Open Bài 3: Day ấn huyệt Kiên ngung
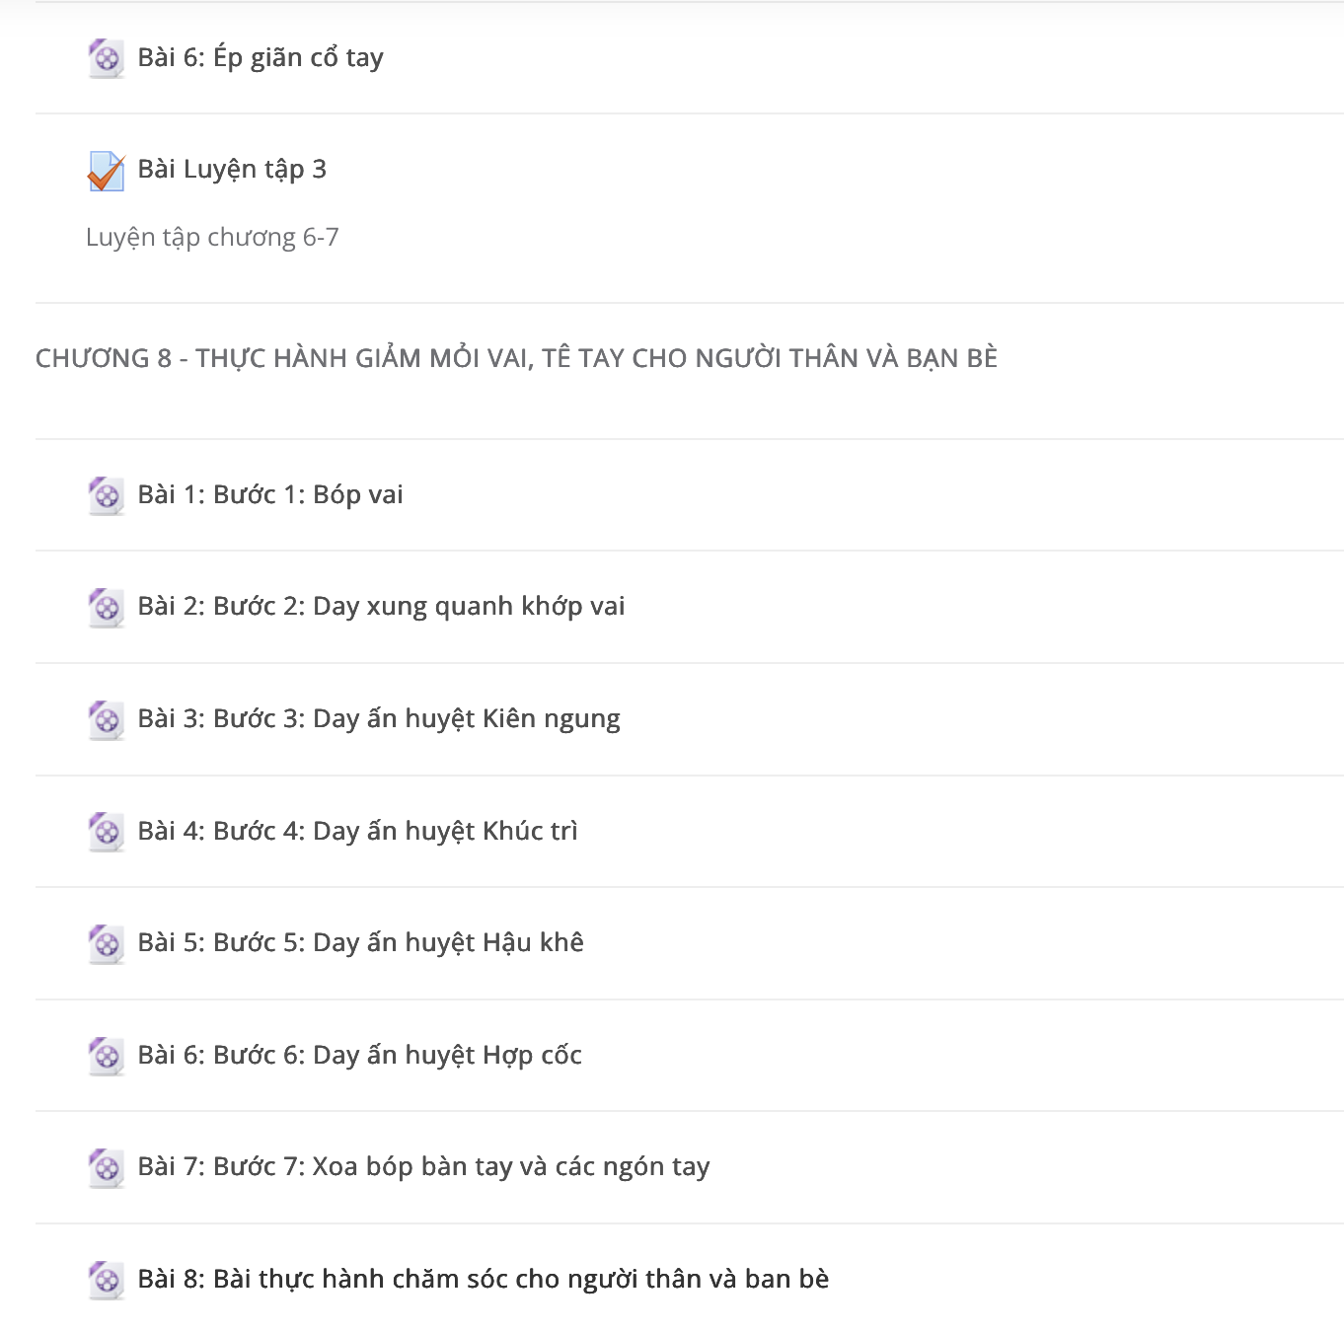 coord(379,719)
